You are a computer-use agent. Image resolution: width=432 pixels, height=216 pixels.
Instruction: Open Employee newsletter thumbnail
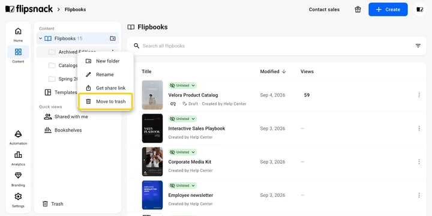(x=152, y=195)
